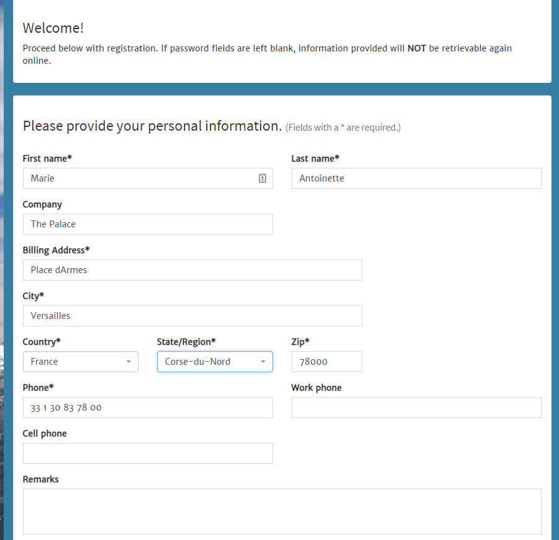Expand the State/Region dropdown showing Corse-du-Nord

(x=215, y=362)
